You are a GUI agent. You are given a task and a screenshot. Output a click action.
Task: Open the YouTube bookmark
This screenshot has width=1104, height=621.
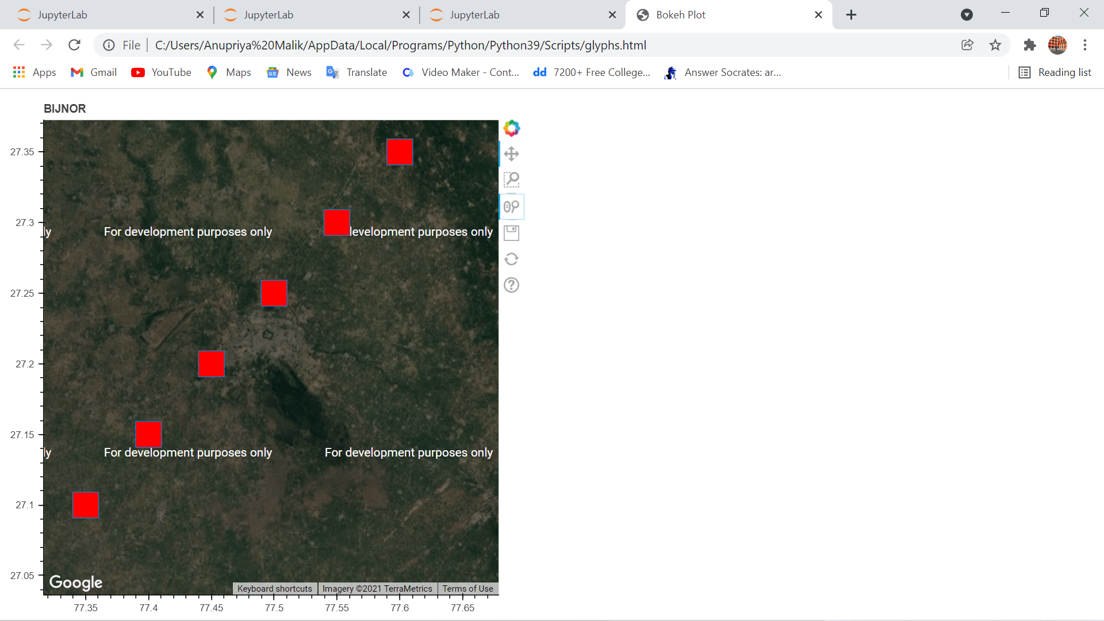(162, 72)
